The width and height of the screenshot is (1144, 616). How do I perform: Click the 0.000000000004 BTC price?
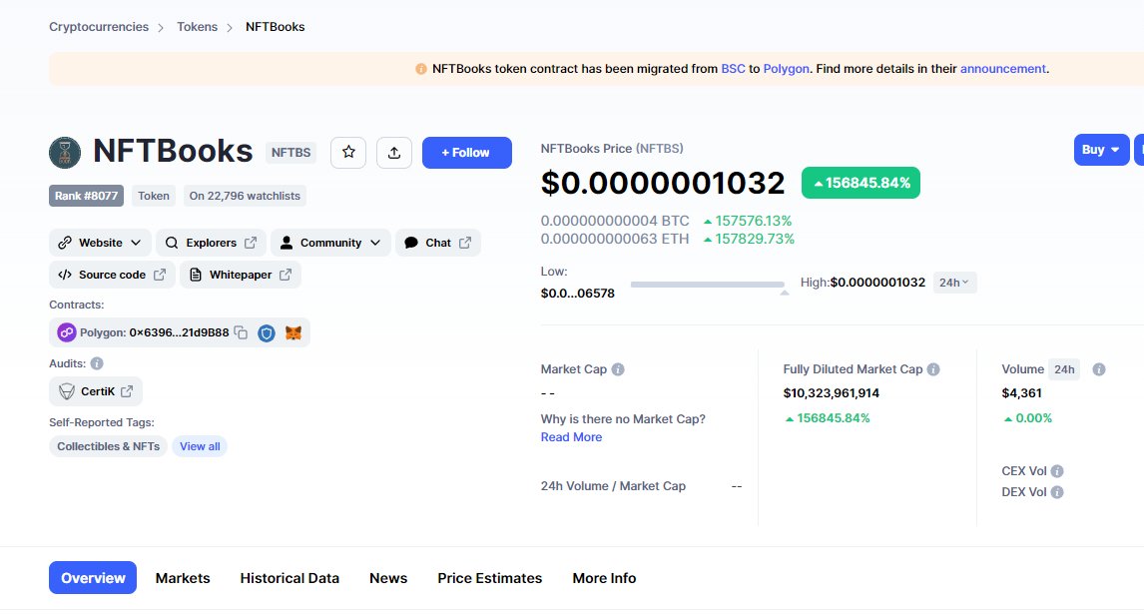[x=614, y=221]
